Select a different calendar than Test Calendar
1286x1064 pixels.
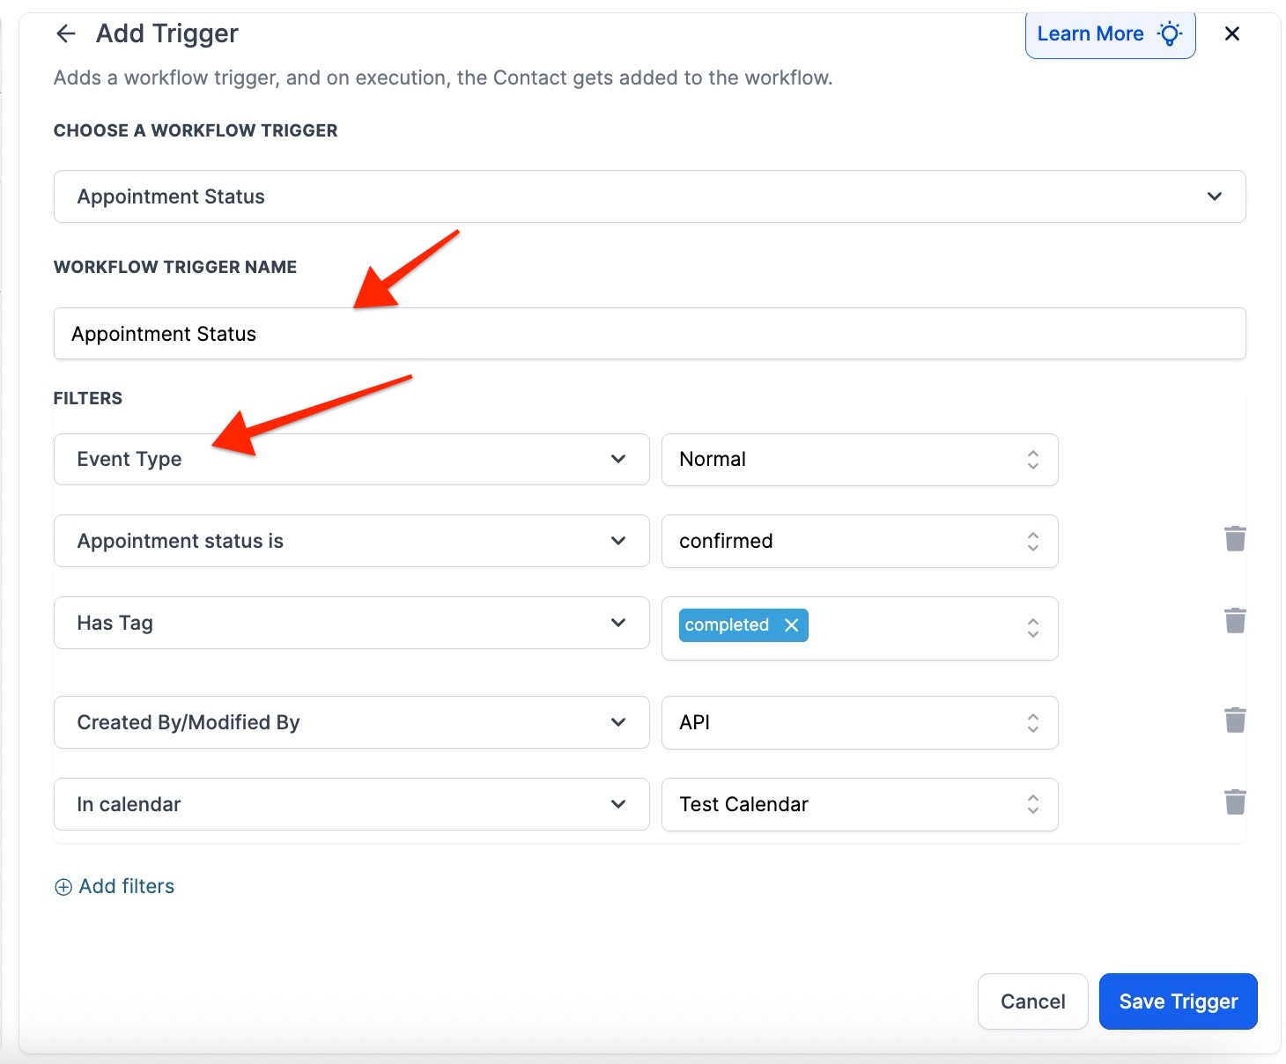(859, 804)
